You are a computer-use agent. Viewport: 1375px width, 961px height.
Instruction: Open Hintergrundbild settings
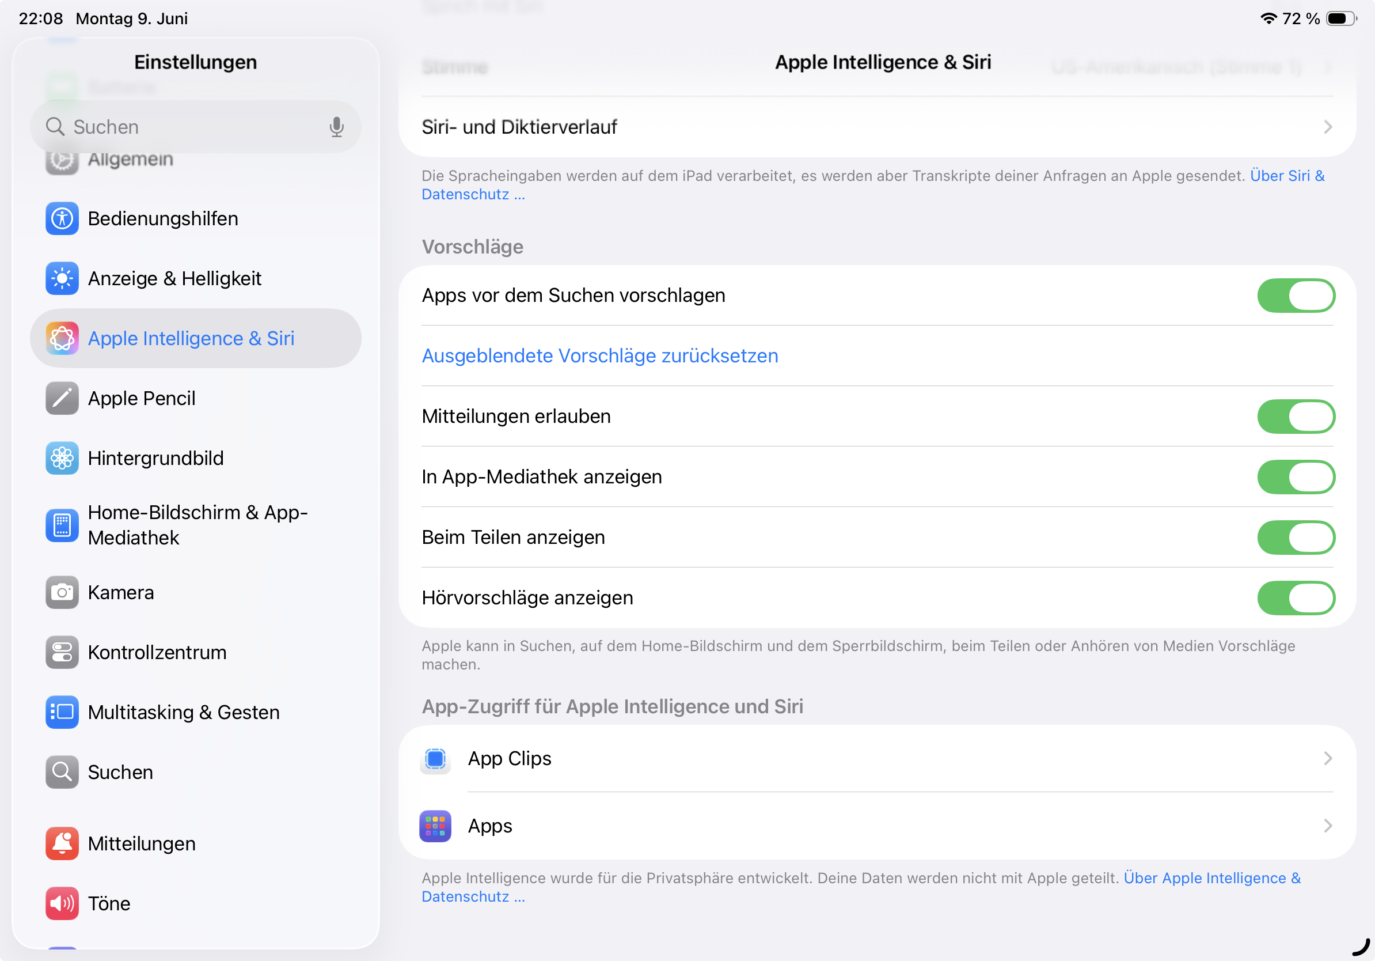click(x=195, y=459)
